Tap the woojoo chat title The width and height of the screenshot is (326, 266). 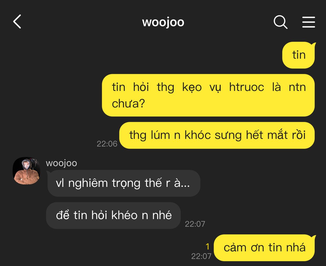click(163, 22)
